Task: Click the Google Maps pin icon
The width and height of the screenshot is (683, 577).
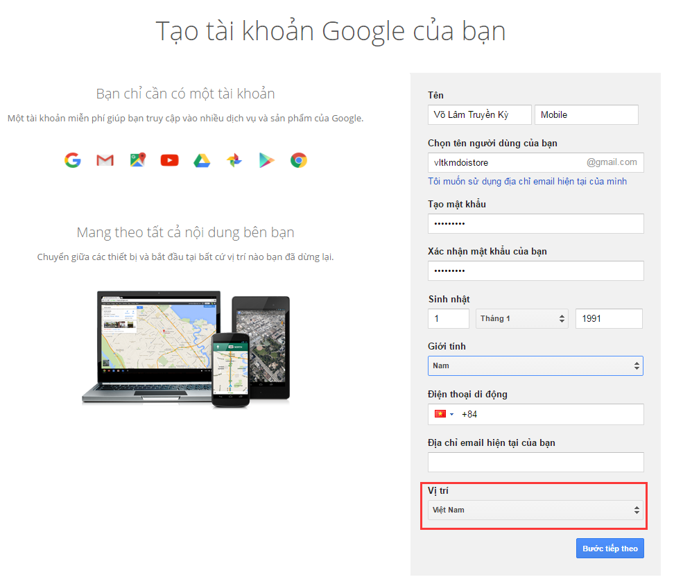Action: pyautogui.click(x=138, y=160)
